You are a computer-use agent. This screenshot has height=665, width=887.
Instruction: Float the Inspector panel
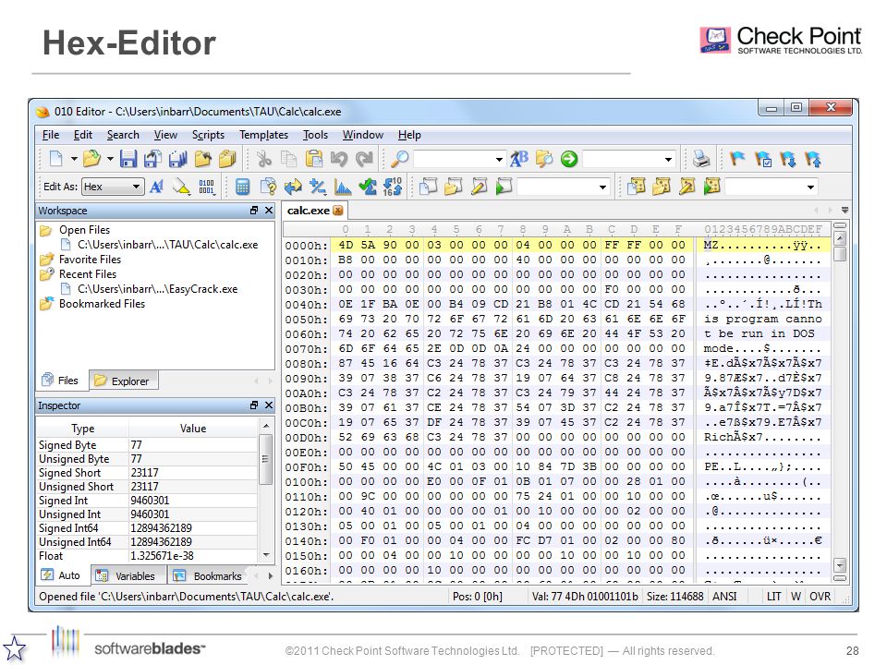(254, 405)
